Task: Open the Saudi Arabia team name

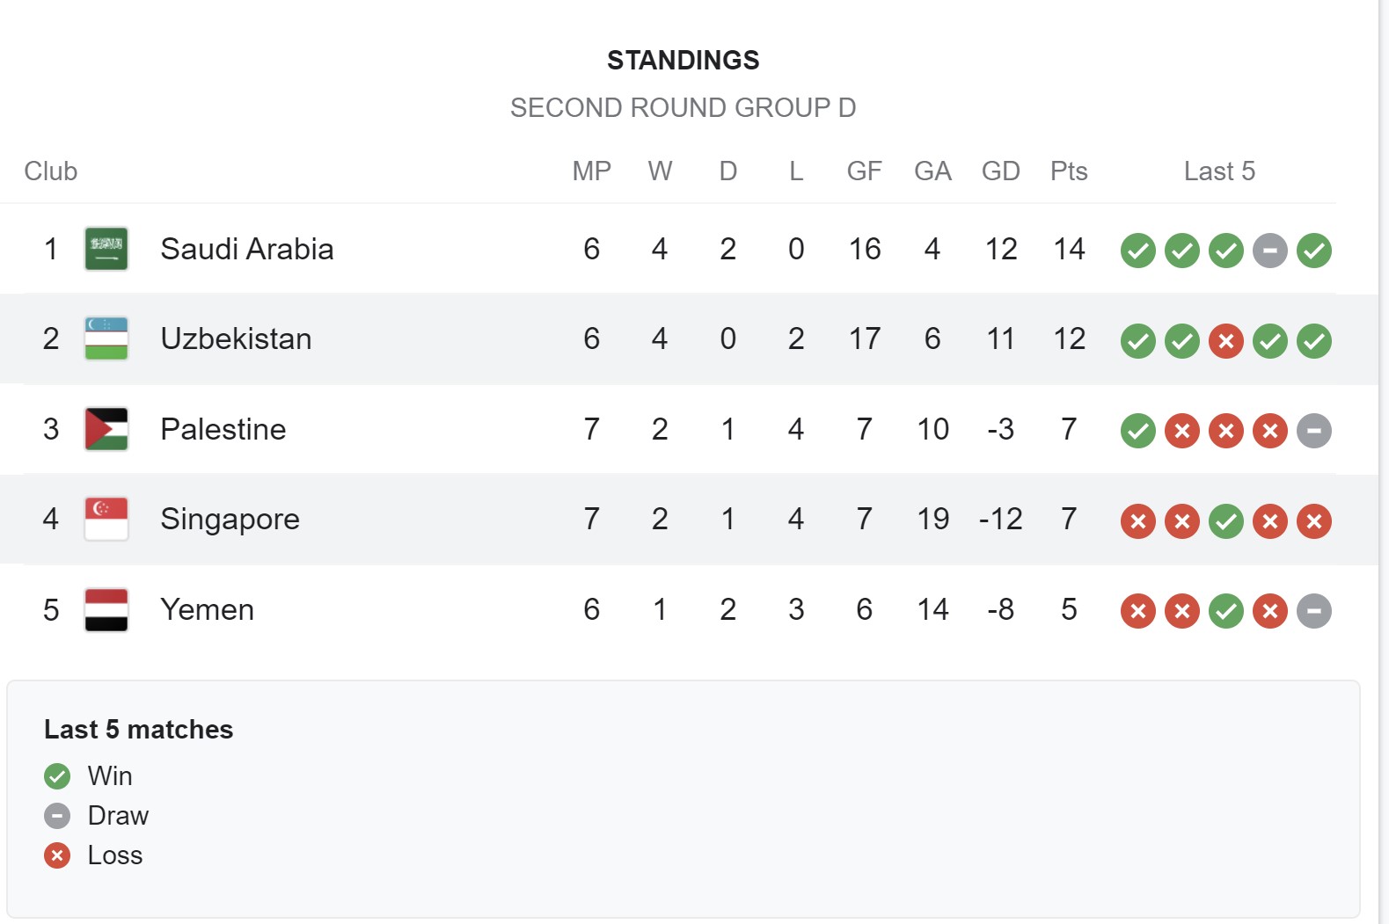Action: pyautogui.click(x=247, y=249)
